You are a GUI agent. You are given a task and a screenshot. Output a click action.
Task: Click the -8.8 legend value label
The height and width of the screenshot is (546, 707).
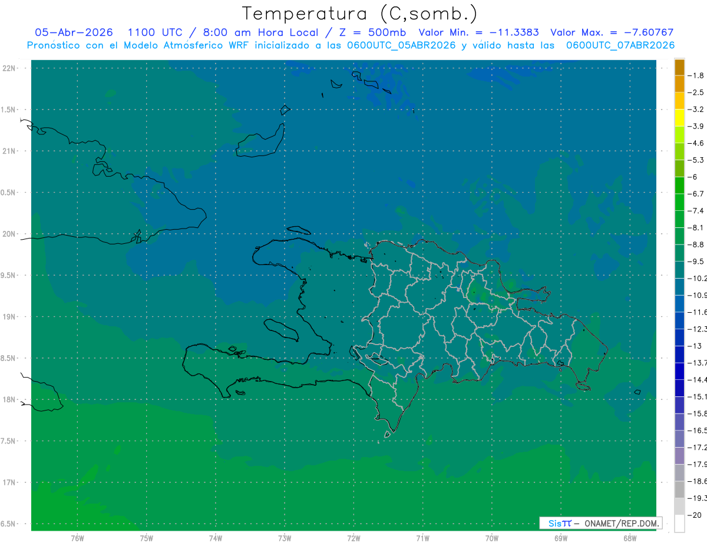tap(698, 244)
